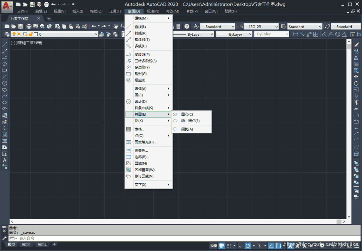The height and width of the screenshot is (251, 362).
Task: Click the text style icon before Standard
Action: point(196,26)
